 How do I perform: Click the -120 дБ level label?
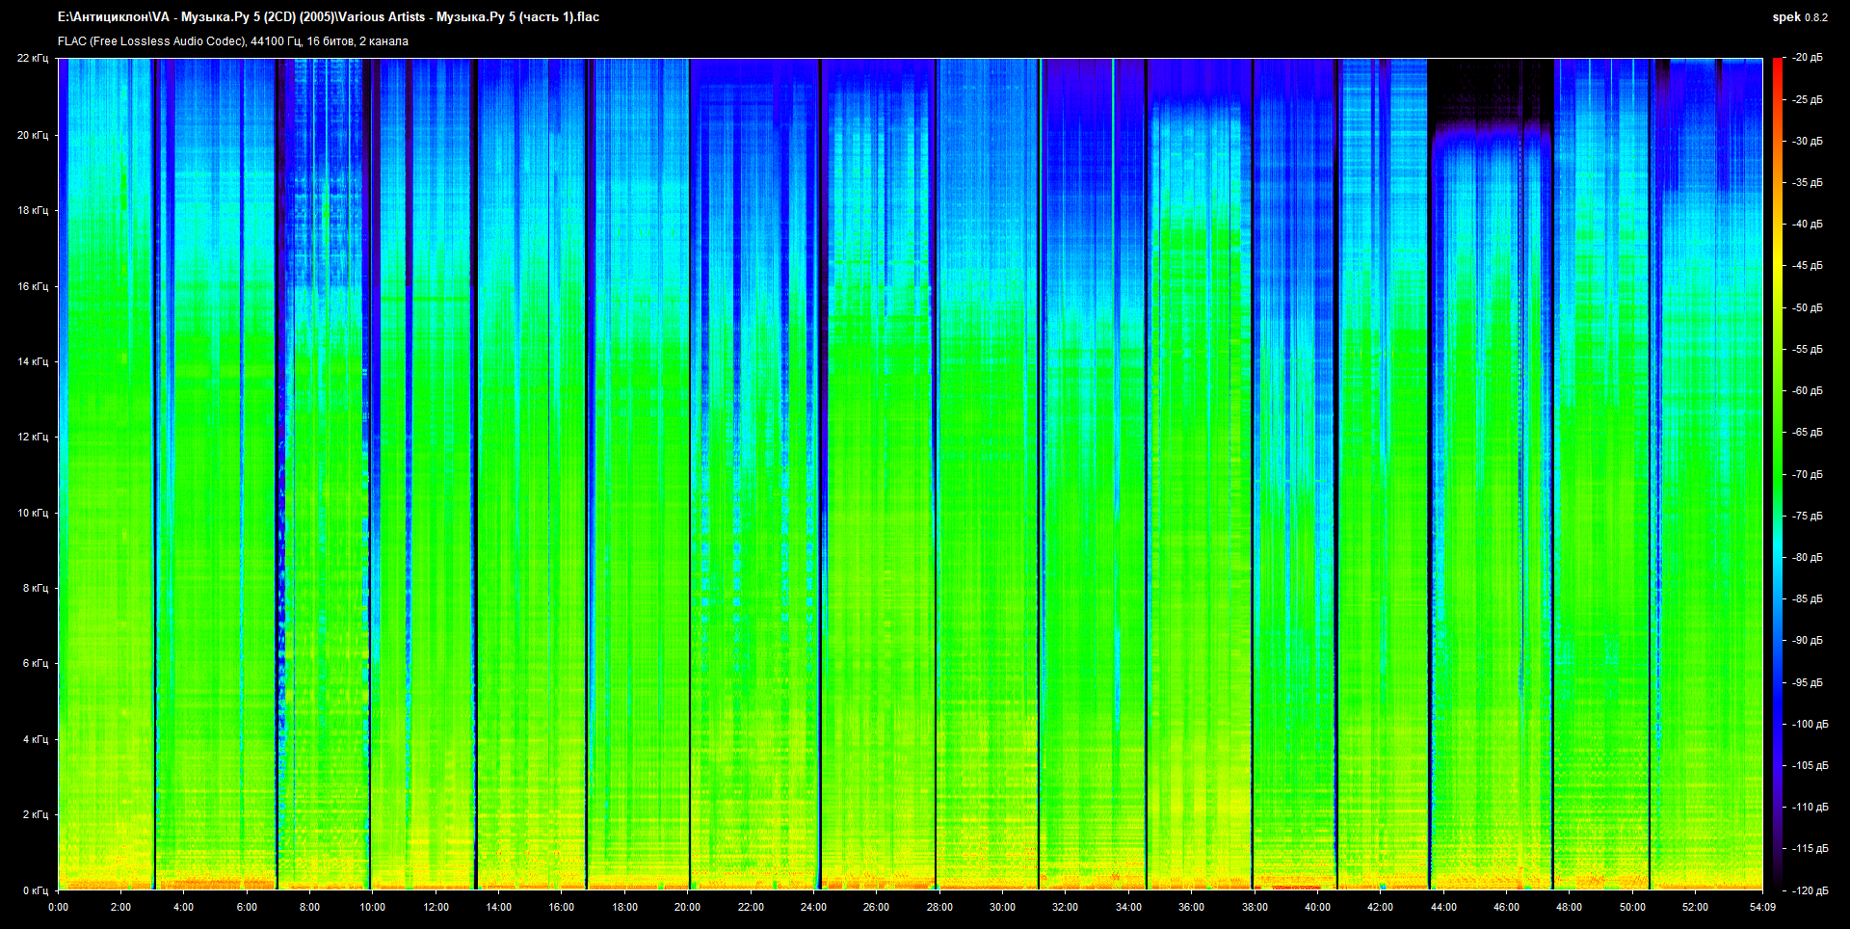[1809, 890]
